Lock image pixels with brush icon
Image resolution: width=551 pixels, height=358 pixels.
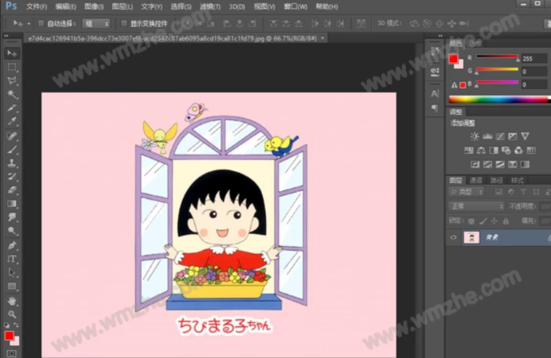483,221
